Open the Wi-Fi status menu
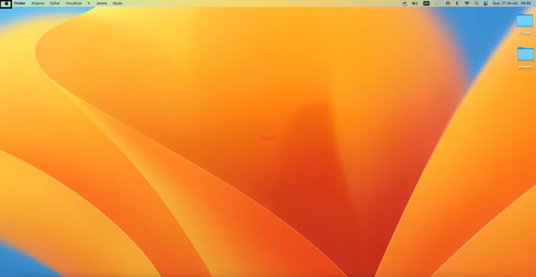The height and width of the screenshot is (277, 536). click(466, 4)
